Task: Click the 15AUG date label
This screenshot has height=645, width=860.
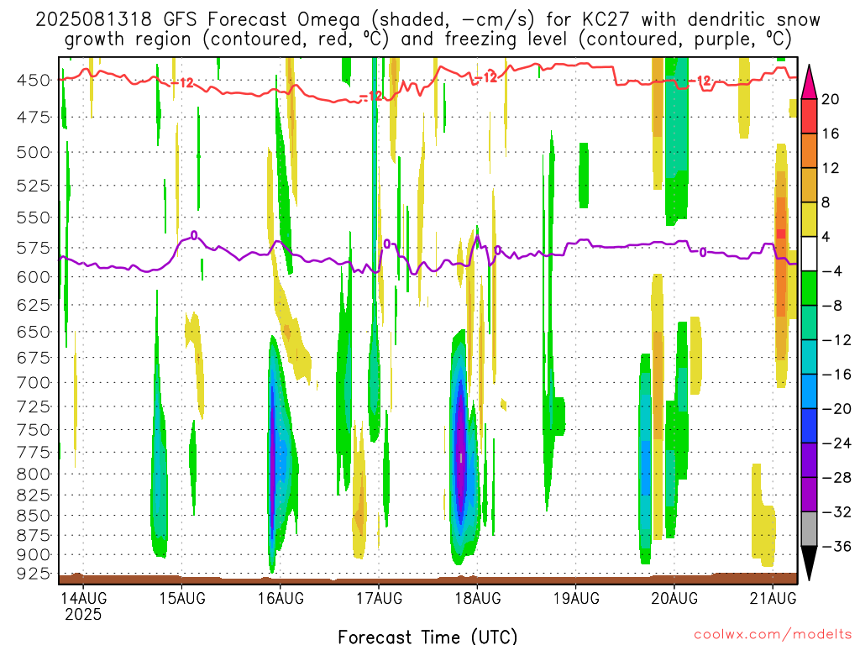Action: point(182,597)
